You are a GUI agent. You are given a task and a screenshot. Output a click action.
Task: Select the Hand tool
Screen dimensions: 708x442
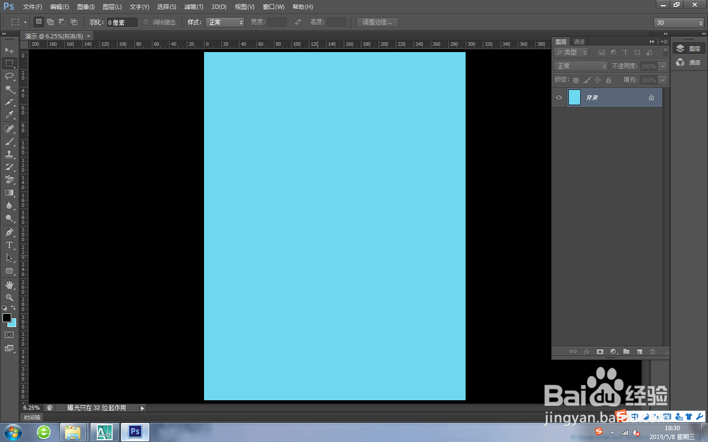9,285
